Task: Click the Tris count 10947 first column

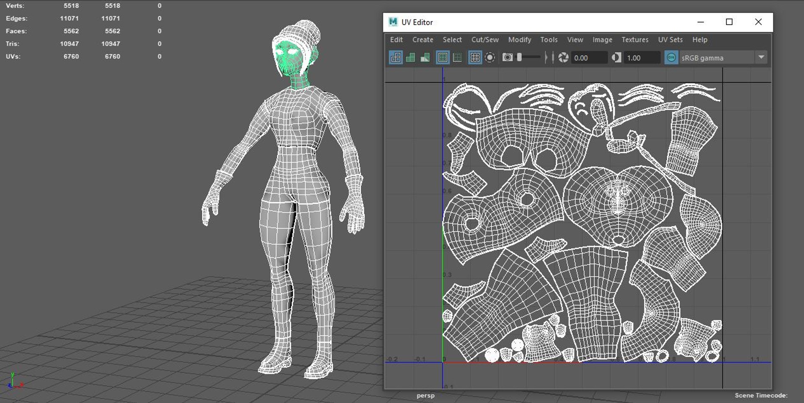Action: pos(69,44)
